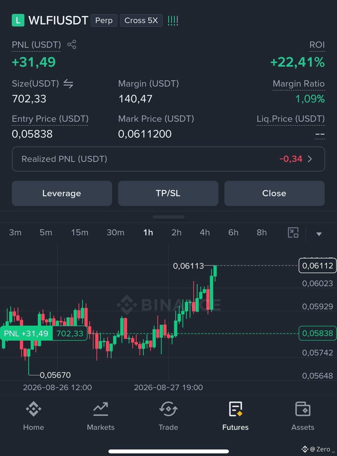Open Realized PNL details chevron

click(x=310, y=159)
